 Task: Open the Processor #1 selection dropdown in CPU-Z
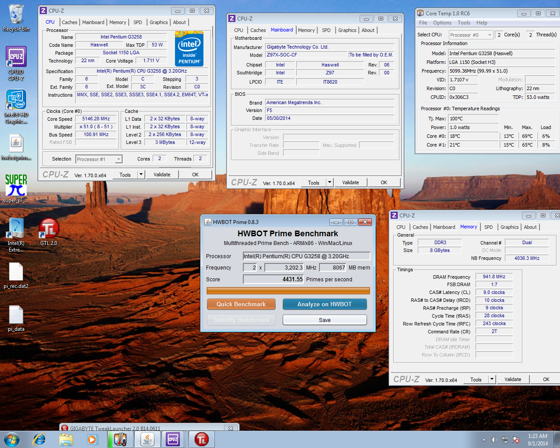click(x=99, y=159)
